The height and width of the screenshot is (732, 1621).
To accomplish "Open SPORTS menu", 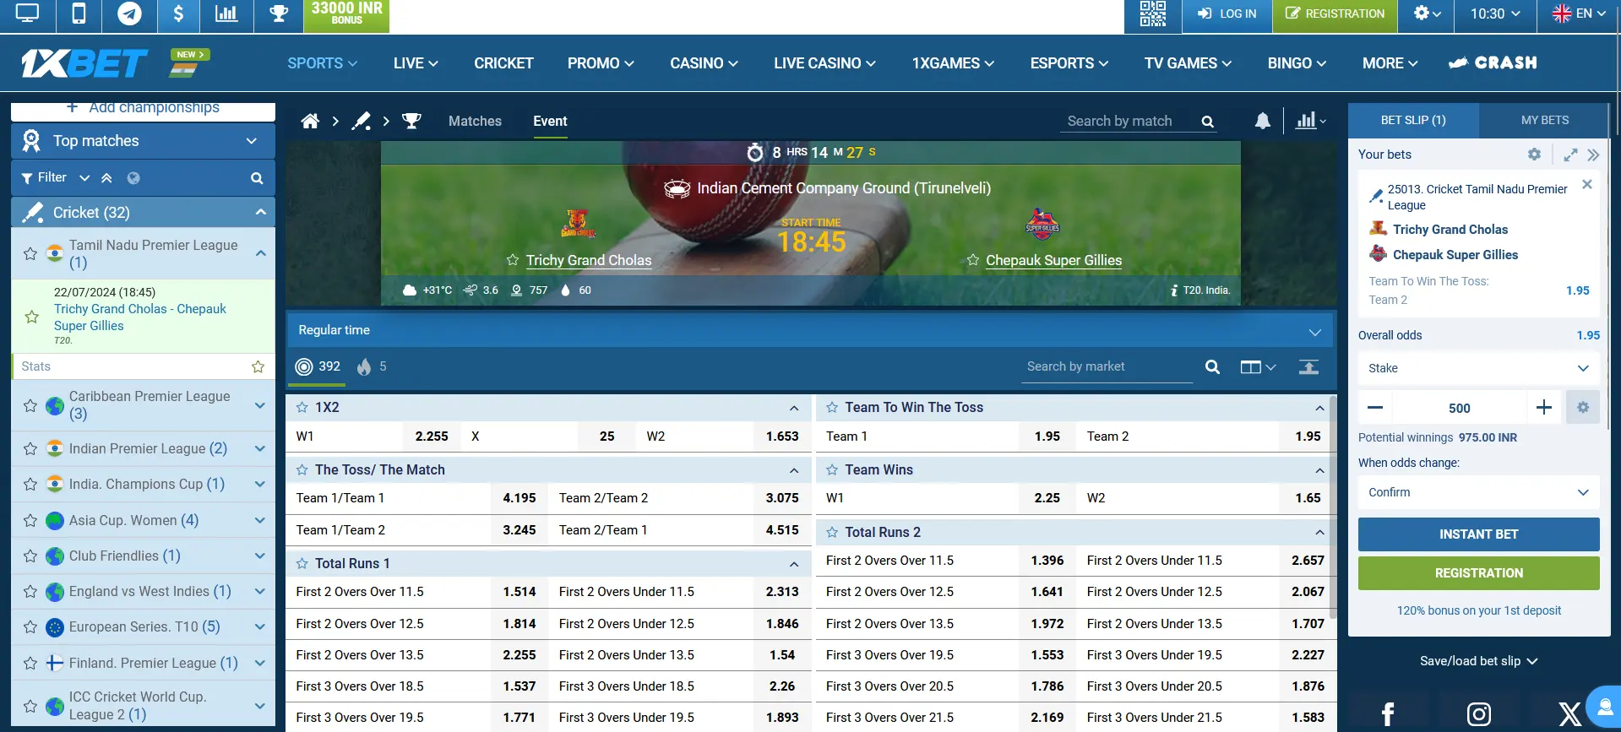I will point(322,63).
